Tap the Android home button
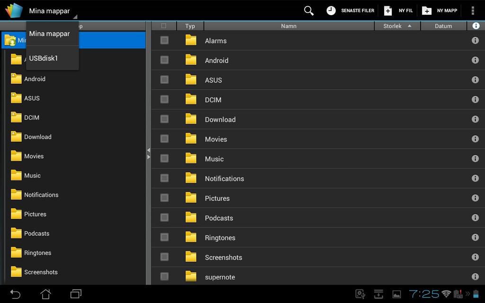This screenshot has height=303, width=485. [x=46, y=294]
